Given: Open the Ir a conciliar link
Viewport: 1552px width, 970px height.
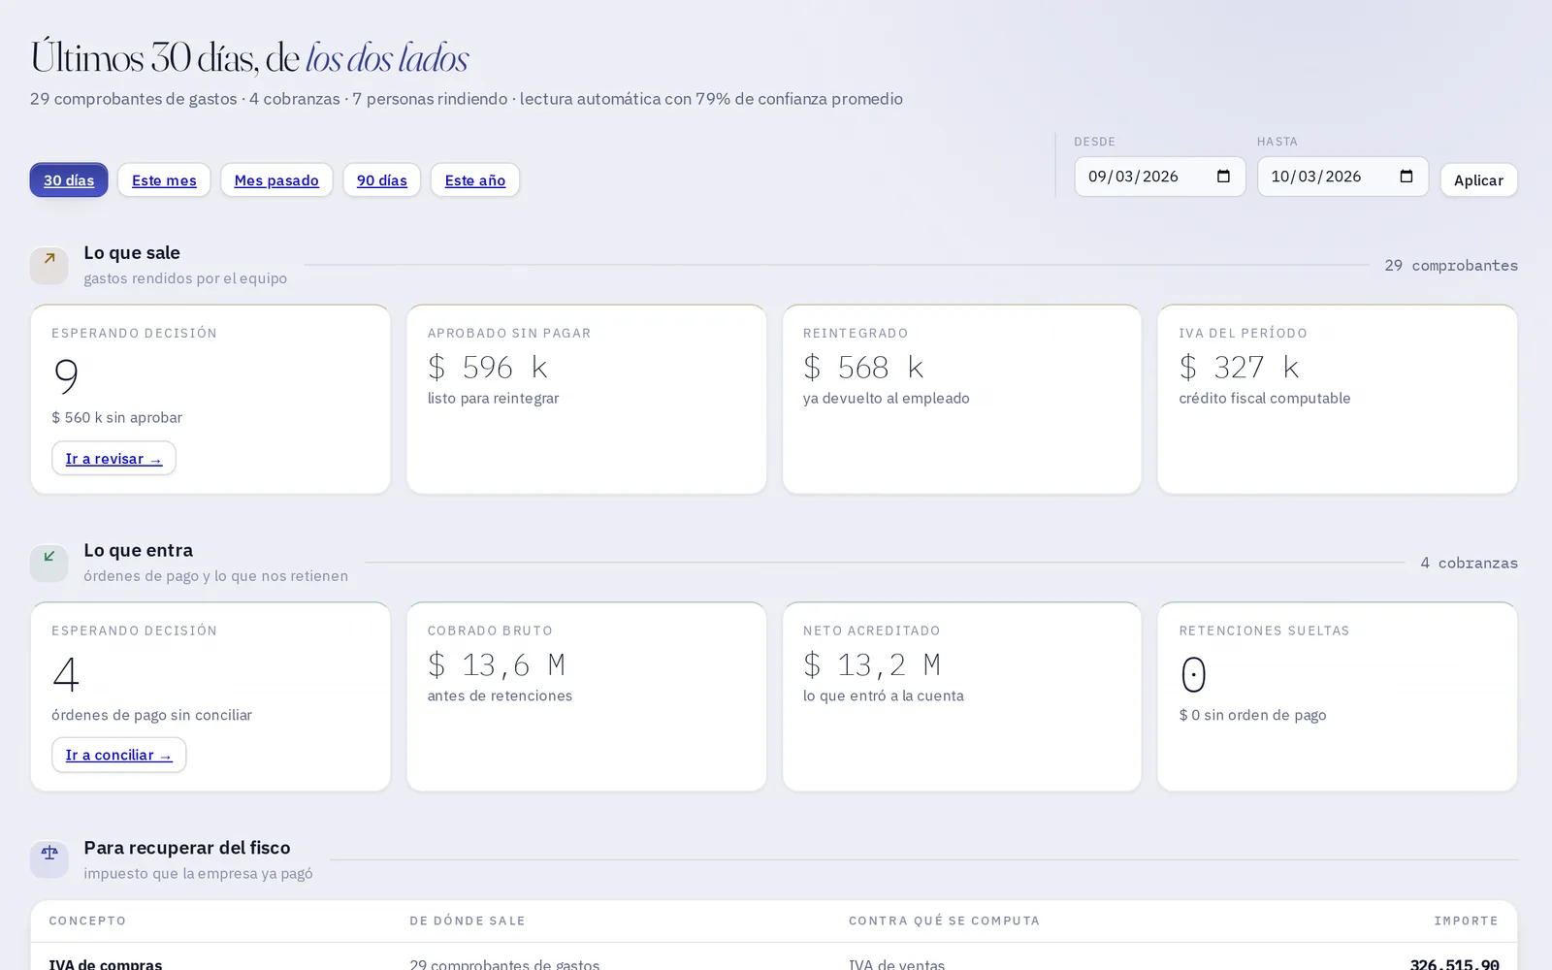Looking at the screenshot, I should (x=118, y=756).
